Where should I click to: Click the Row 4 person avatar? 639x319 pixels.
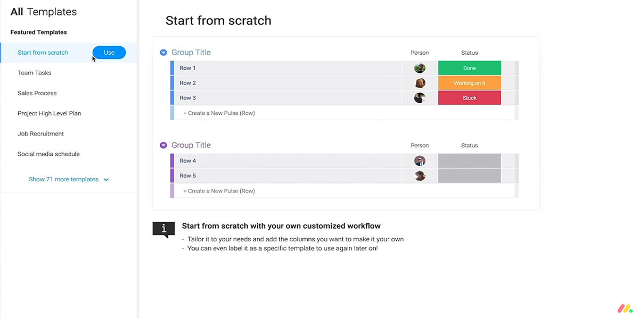(420, 161)
